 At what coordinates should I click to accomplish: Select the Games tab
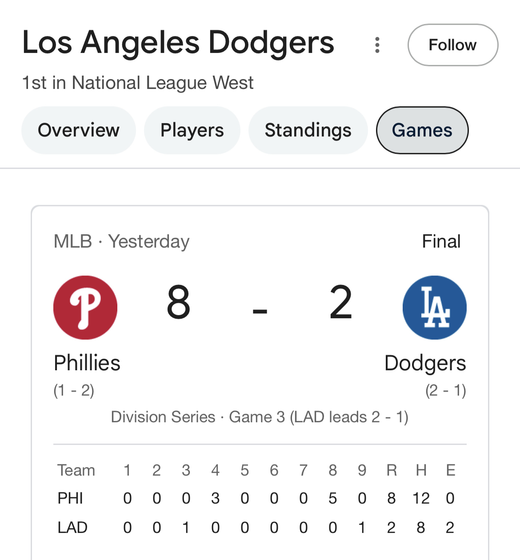click(422, 130)
